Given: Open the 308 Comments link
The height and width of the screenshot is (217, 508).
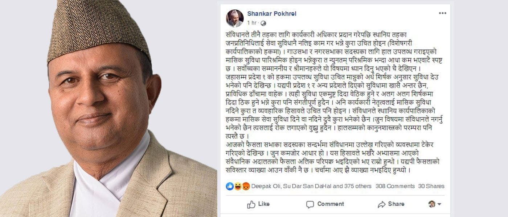Looking at the screenshot, I should (395, 186).
